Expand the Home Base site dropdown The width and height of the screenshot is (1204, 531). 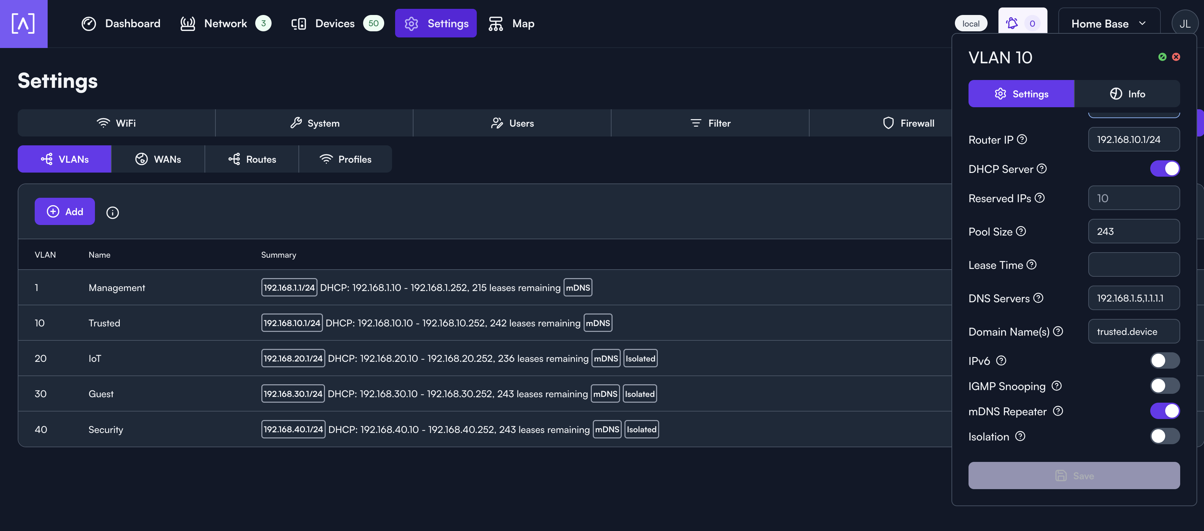(1108, 24)
